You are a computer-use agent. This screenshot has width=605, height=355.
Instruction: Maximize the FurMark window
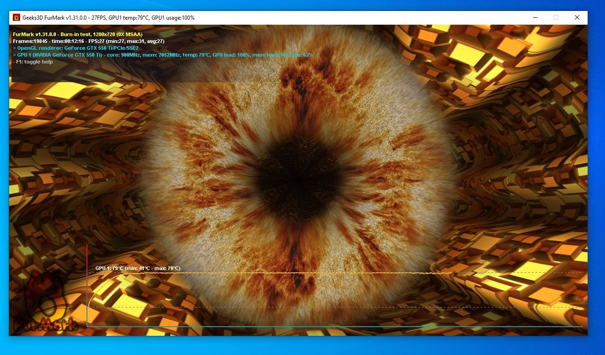(x=556, y=17)
